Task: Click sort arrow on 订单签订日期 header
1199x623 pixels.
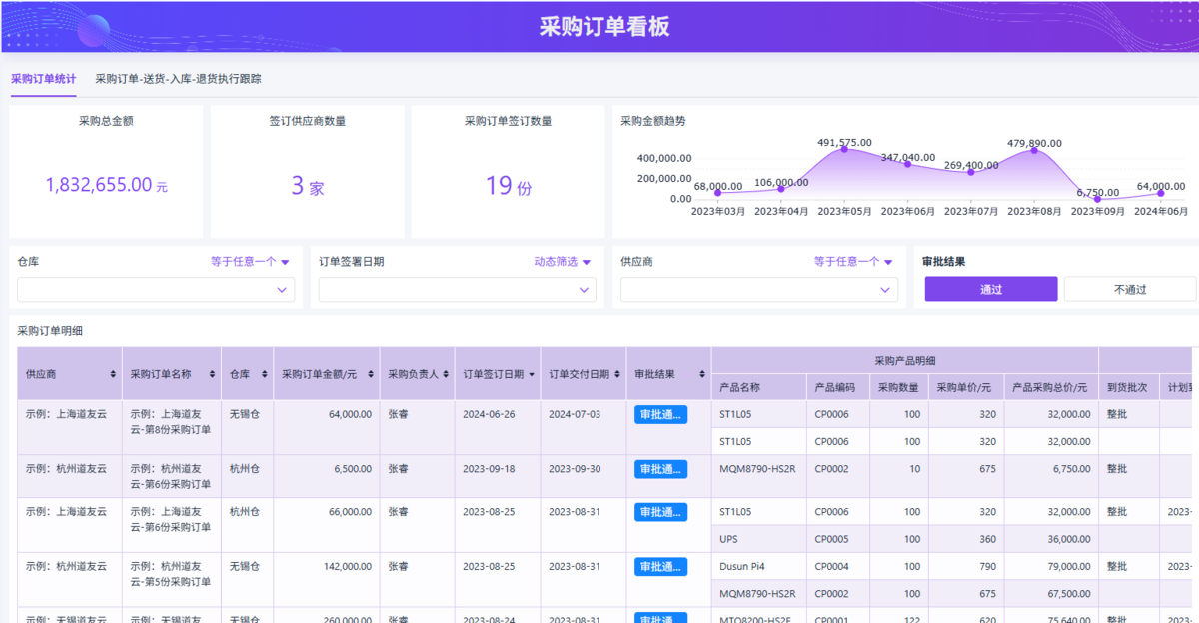Action: coord(531,374)
